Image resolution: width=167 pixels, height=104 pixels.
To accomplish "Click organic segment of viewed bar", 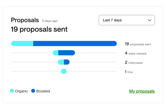I will (x=56, y=53).
